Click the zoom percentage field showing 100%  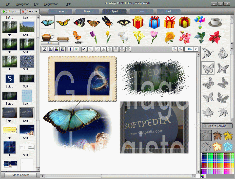tap(189, 49)
